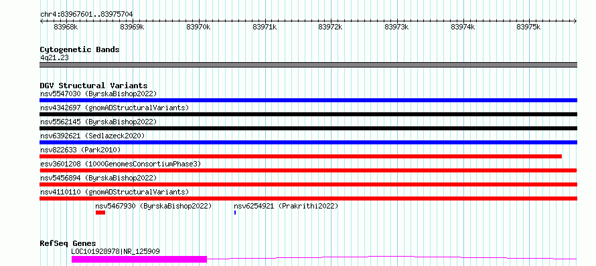This screenshot has width=596, height=266.
Task: Click the 83969k ruler position
Action: tap(133, 27)
